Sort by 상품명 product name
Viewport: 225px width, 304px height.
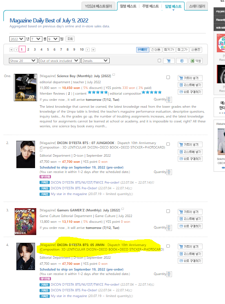pyautogui.click(x=196, y=50)
